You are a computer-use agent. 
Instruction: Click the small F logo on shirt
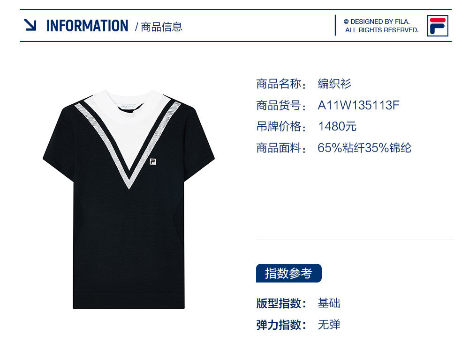click(x=153, y=162)
